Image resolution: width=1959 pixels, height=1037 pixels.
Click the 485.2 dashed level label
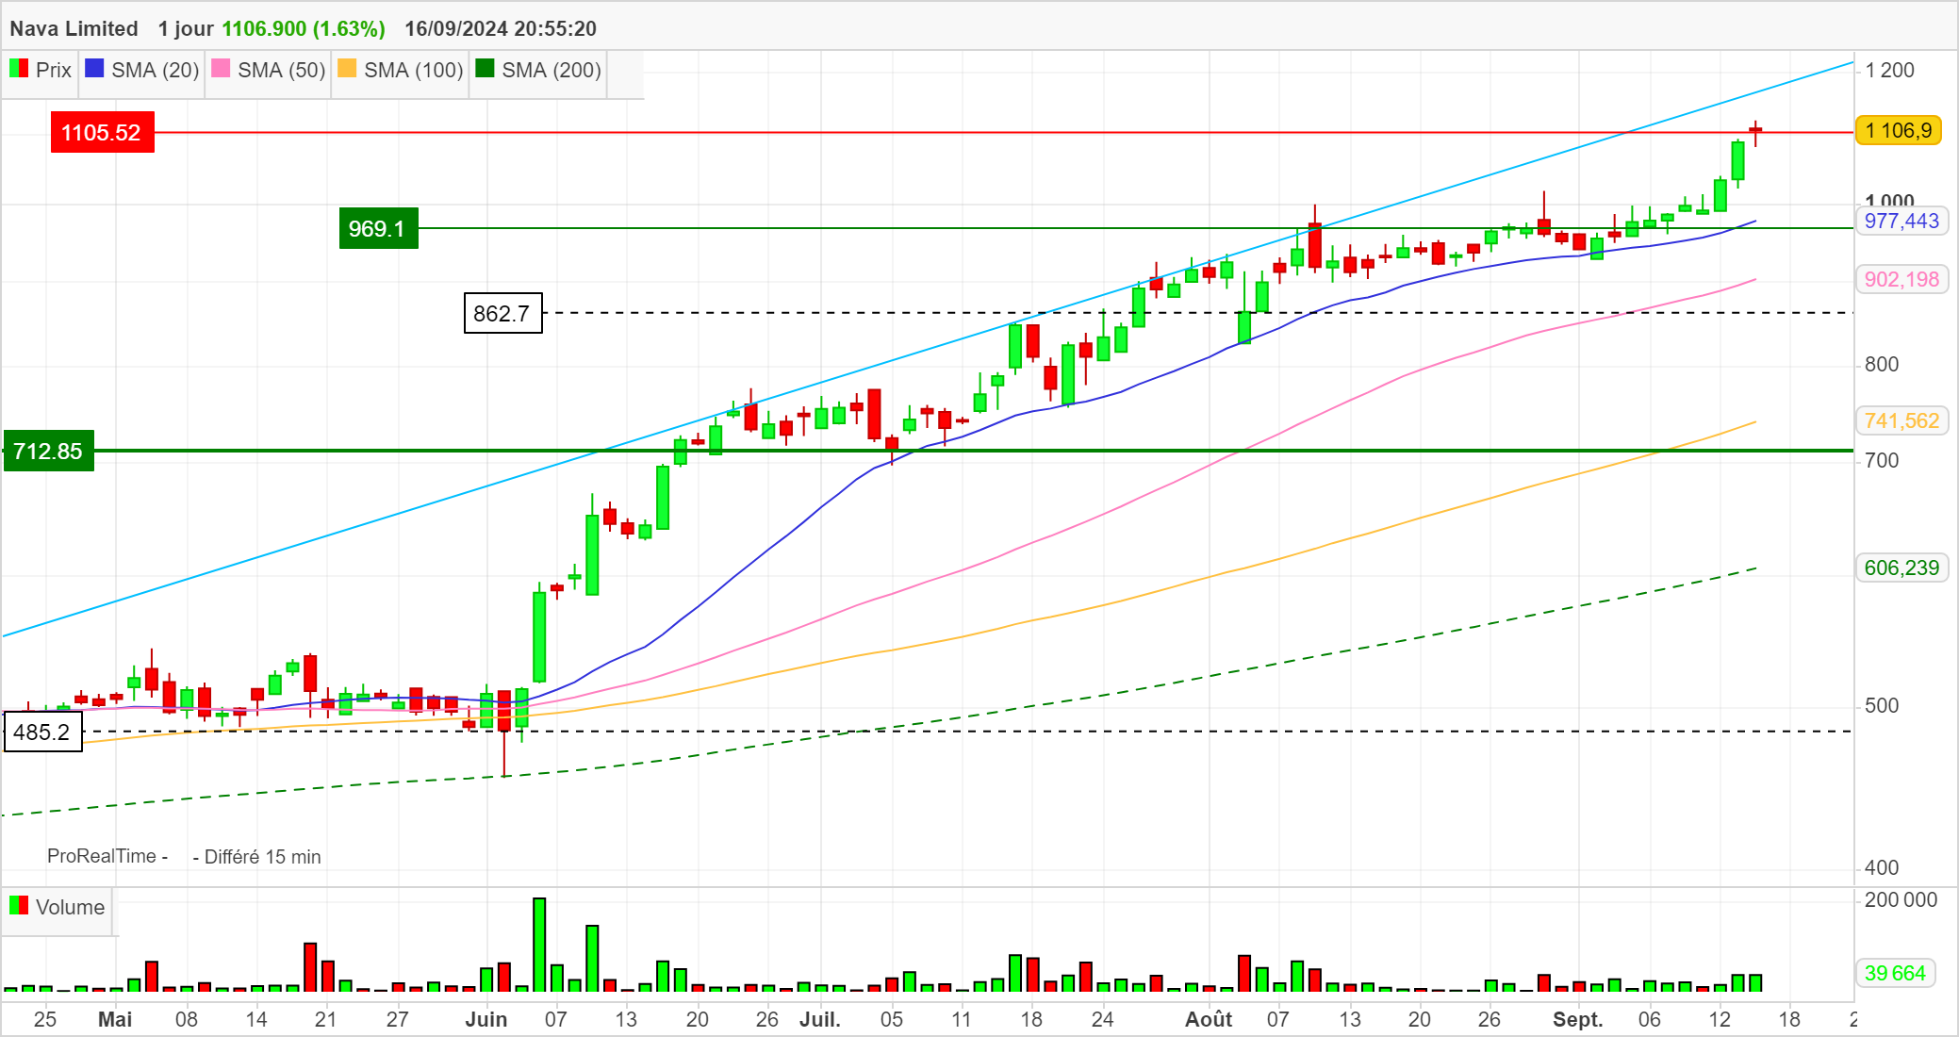click(43, 732)
